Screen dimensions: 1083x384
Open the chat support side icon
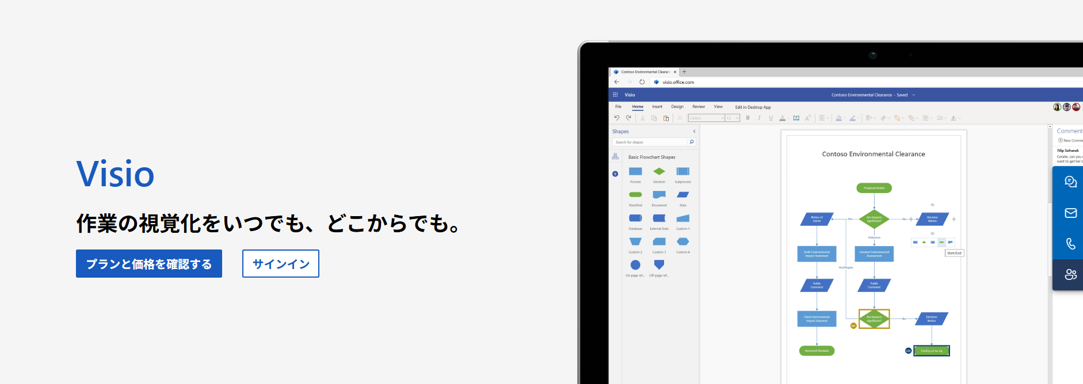pyautogui.click(x=1070, y=182)
